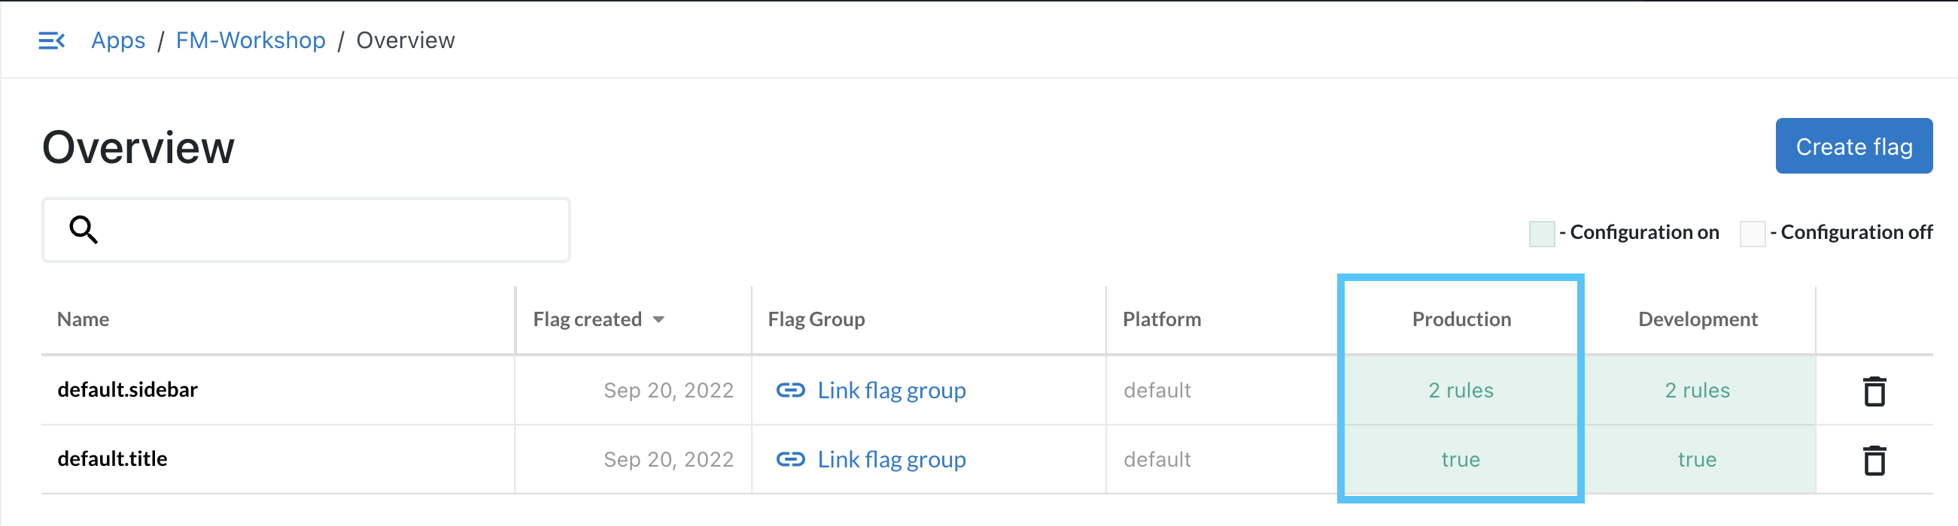
Task: Click the Flag created column header
Action: [588, 319]
